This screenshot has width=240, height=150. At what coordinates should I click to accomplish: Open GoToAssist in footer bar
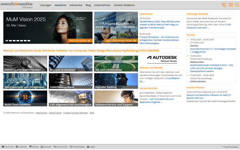[60, 147]
